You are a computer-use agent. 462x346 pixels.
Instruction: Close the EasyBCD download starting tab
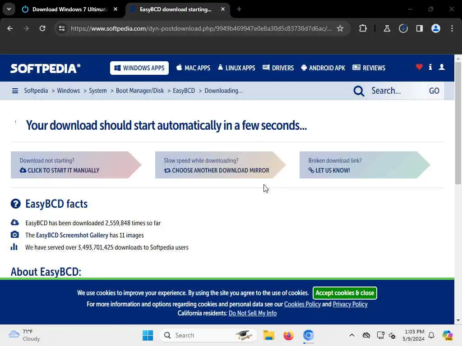(x=223, y=9)
